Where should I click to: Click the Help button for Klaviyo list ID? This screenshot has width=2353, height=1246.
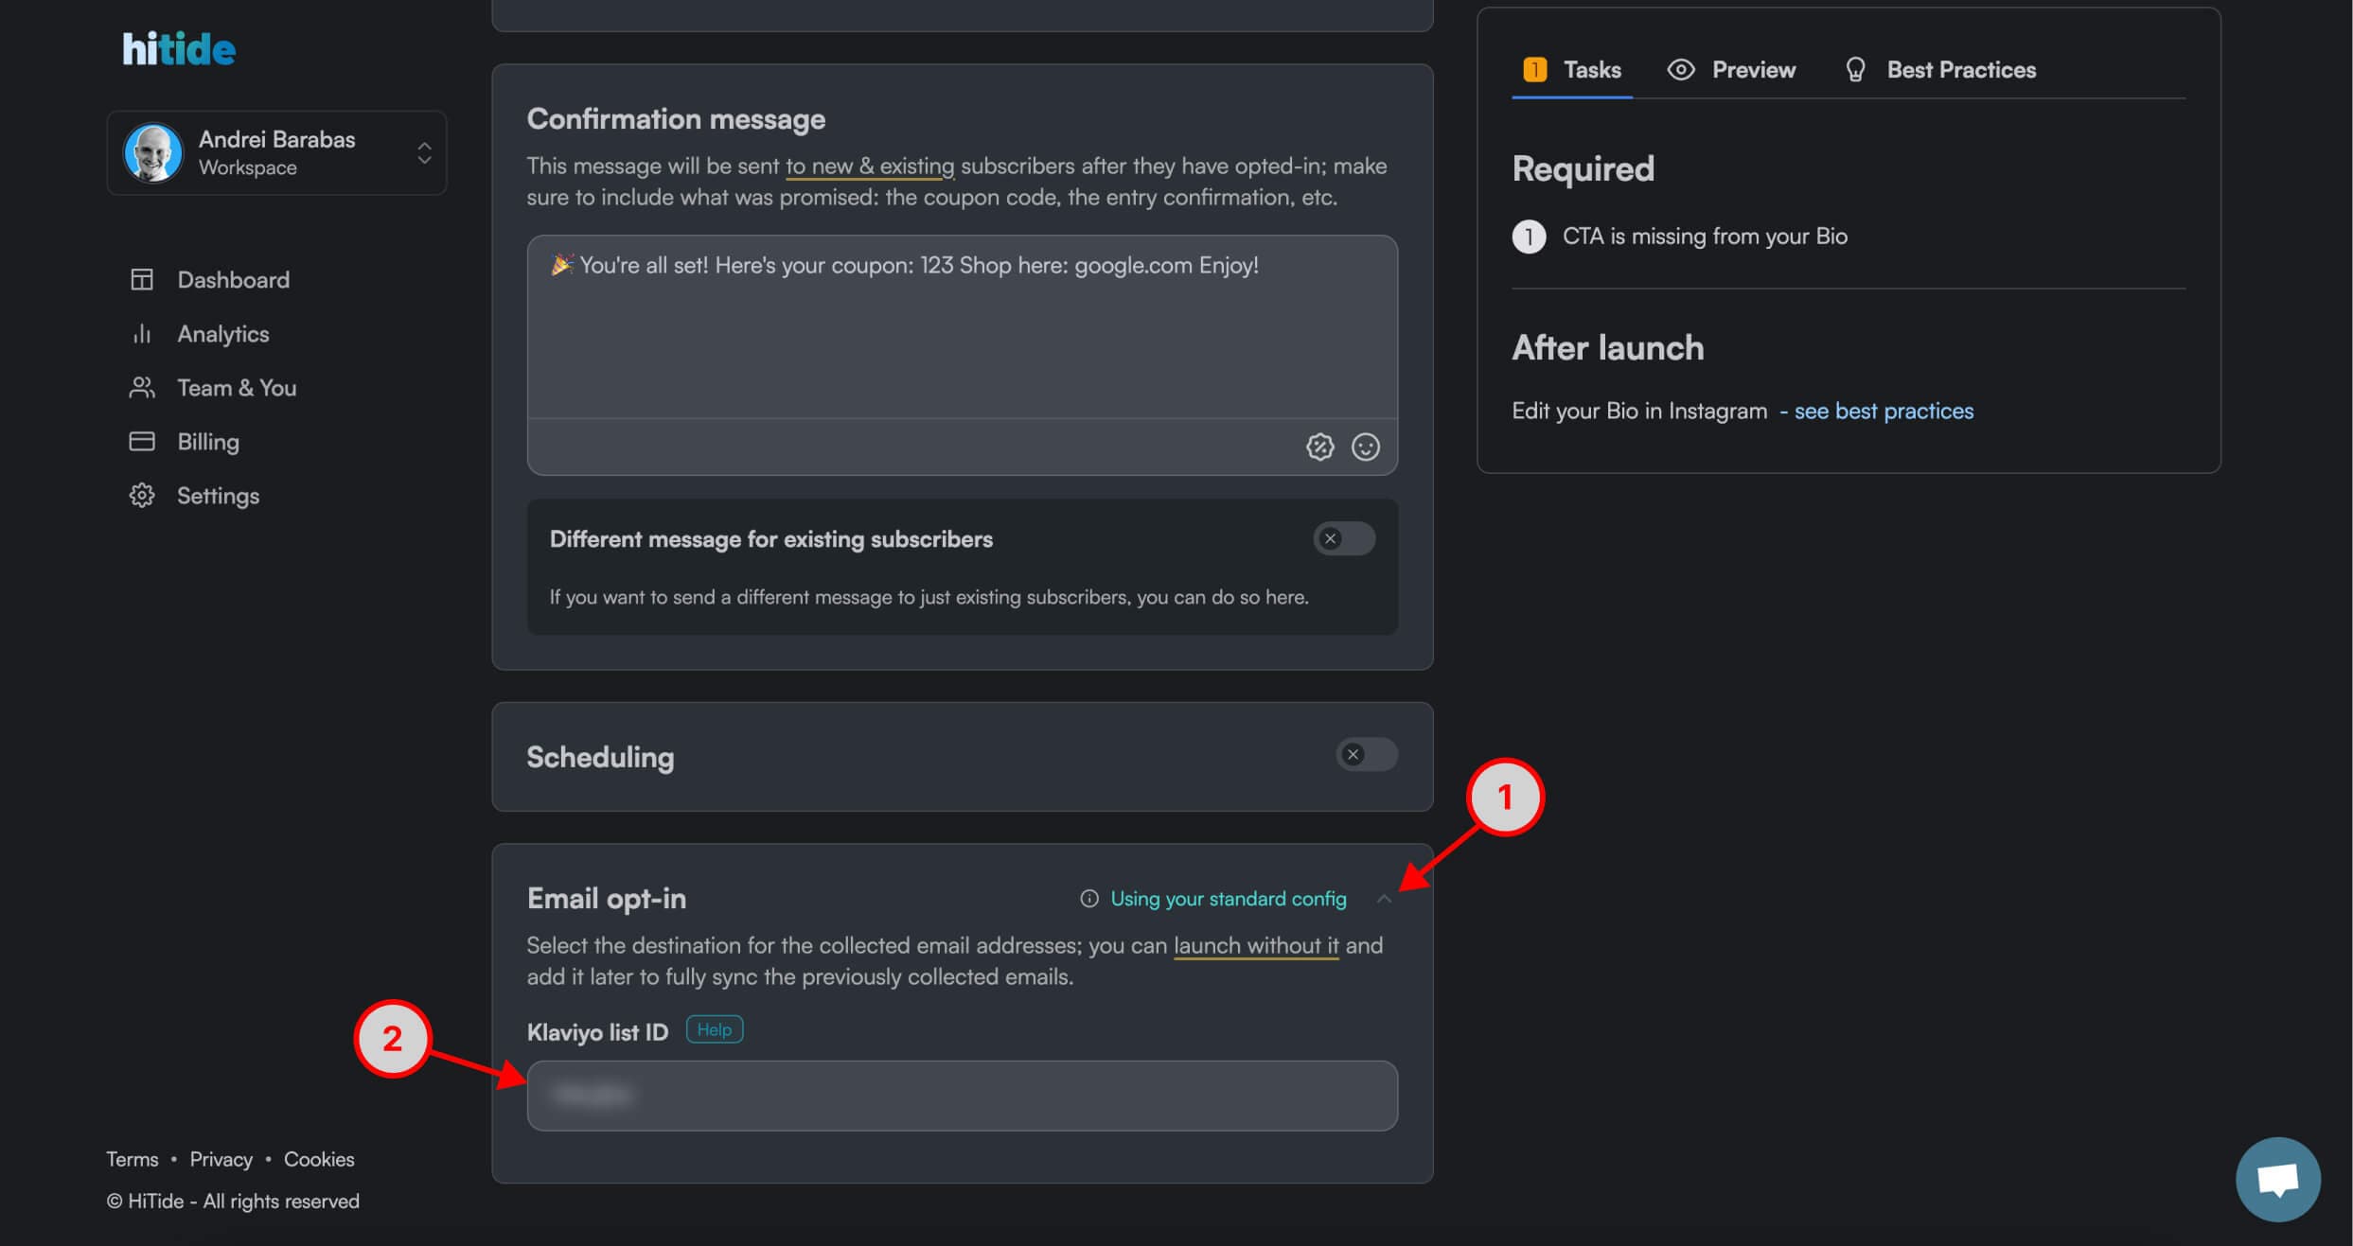714,1030
